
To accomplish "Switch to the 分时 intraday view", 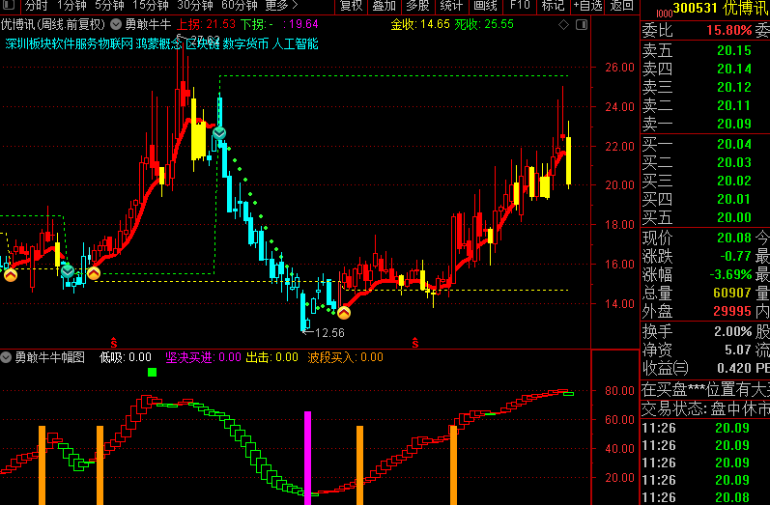I will [x=36, y=6].
